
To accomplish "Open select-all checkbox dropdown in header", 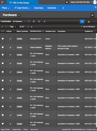I will (3, 31).
